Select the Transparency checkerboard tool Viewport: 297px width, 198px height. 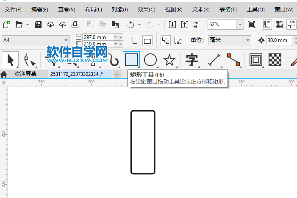point(275,60)
